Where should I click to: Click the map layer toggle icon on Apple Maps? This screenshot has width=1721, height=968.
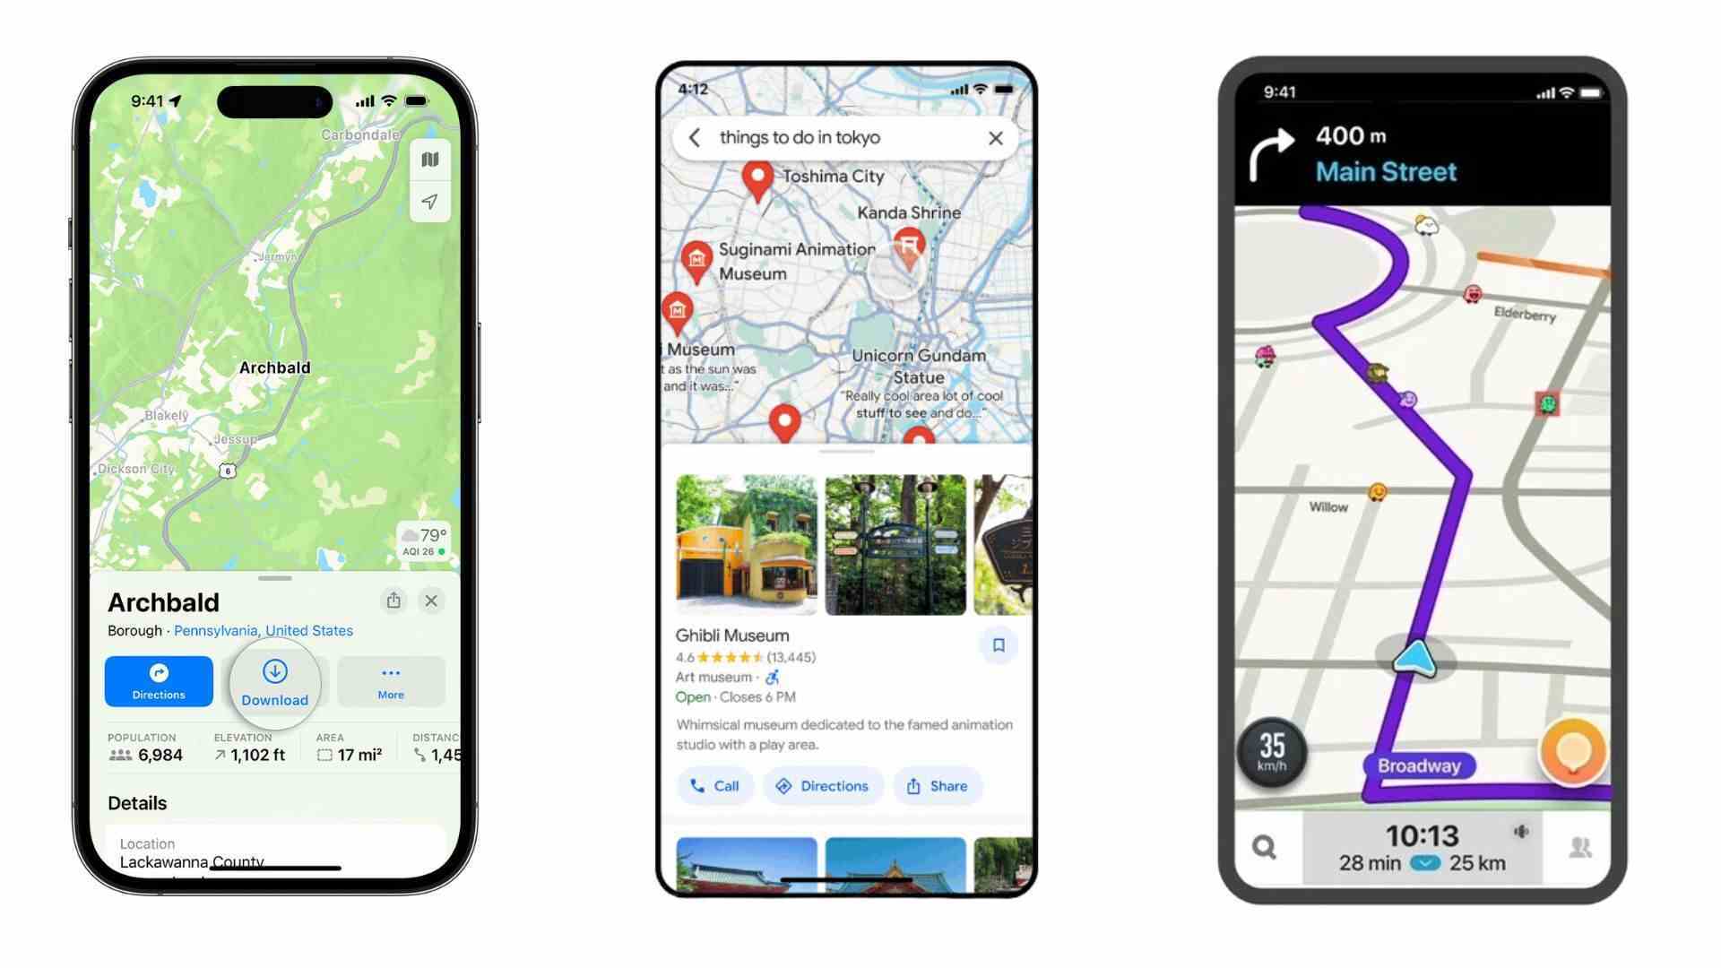(429, 160)
